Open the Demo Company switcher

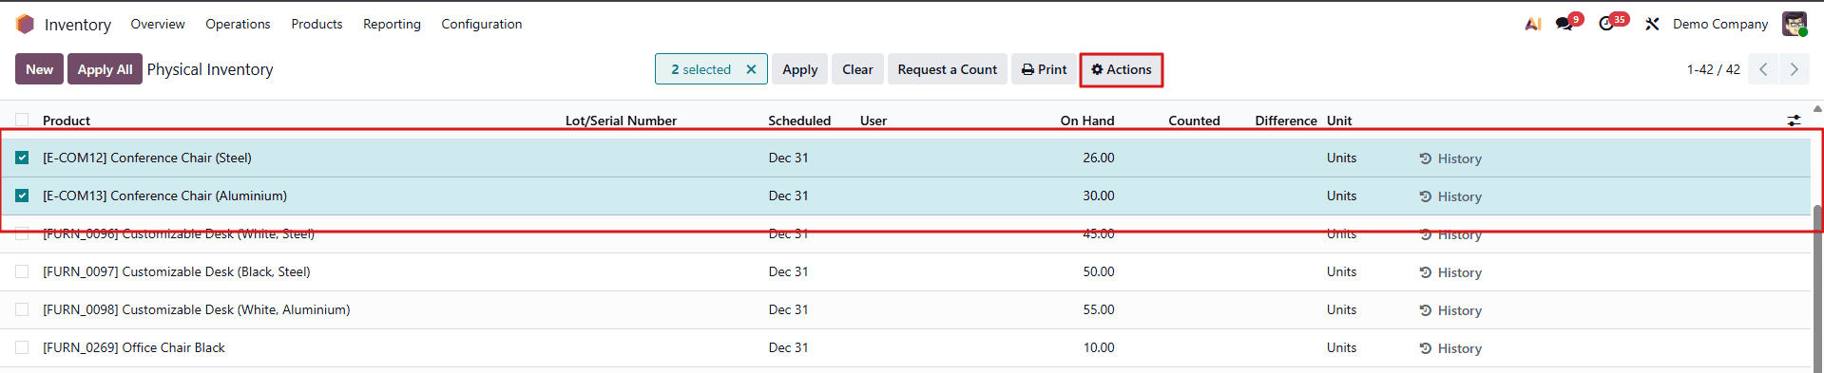click(x=1720, y=24)
